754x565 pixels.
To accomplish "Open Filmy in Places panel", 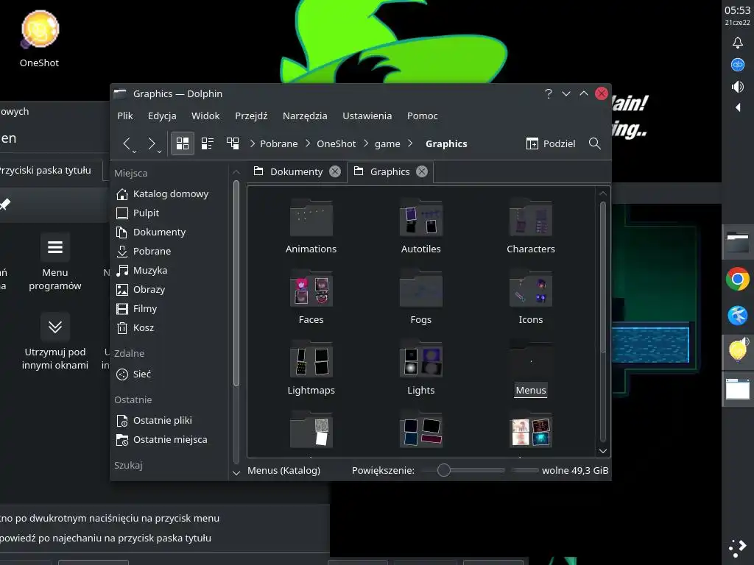I will 137,309.
